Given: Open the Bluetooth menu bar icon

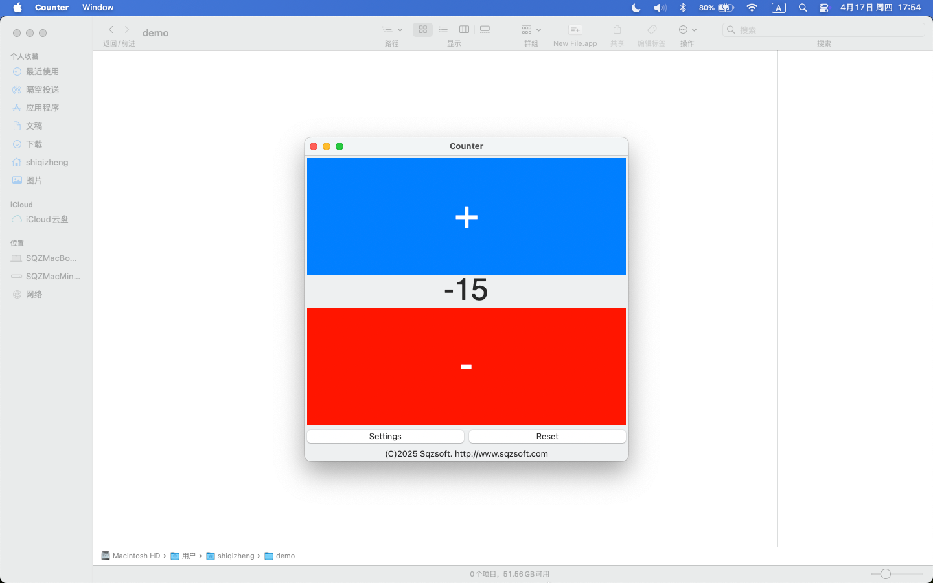Looking at the screenshot, I should pyautogui.click(x=683, y=8).
